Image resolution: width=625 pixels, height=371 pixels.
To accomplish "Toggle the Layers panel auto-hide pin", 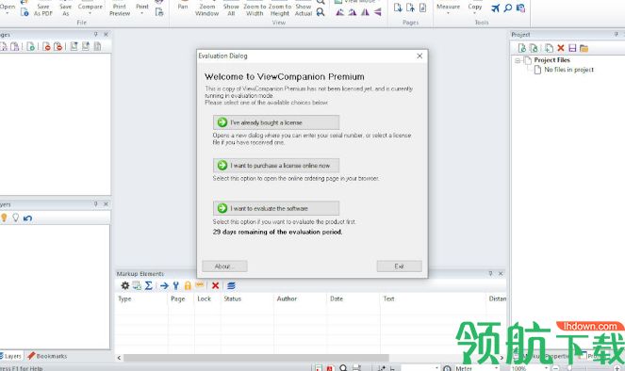I will coord(95,203).
